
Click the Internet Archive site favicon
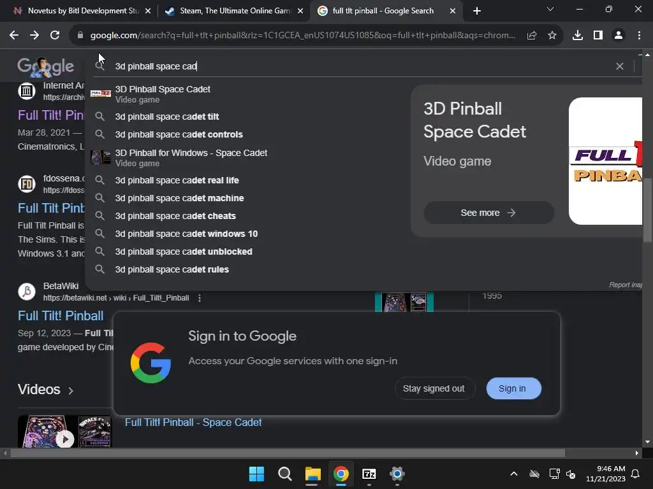click(27, 90)
